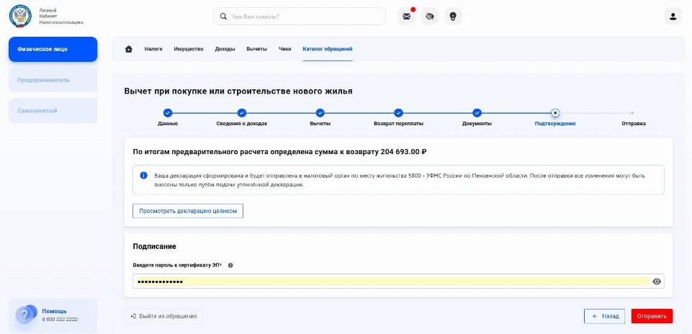Screen dimensions: 692x334
Task: Open the mail messages icon
Action: coord(407,16)
